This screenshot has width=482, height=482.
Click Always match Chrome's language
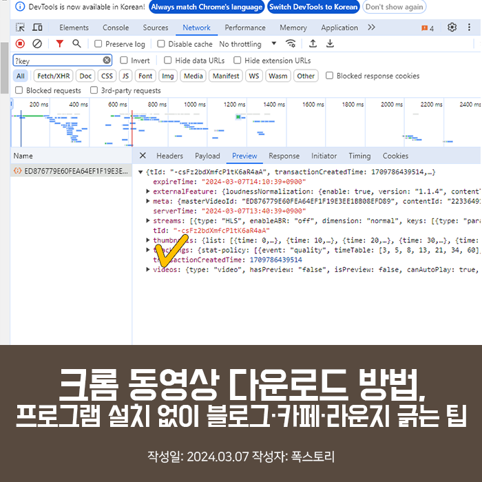click(207, 7)
